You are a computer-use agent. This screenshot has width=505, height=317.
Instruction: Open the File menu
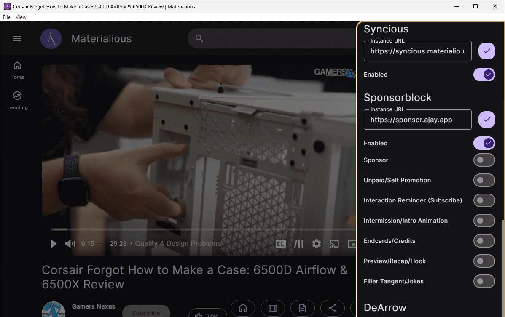click(7, 17)
